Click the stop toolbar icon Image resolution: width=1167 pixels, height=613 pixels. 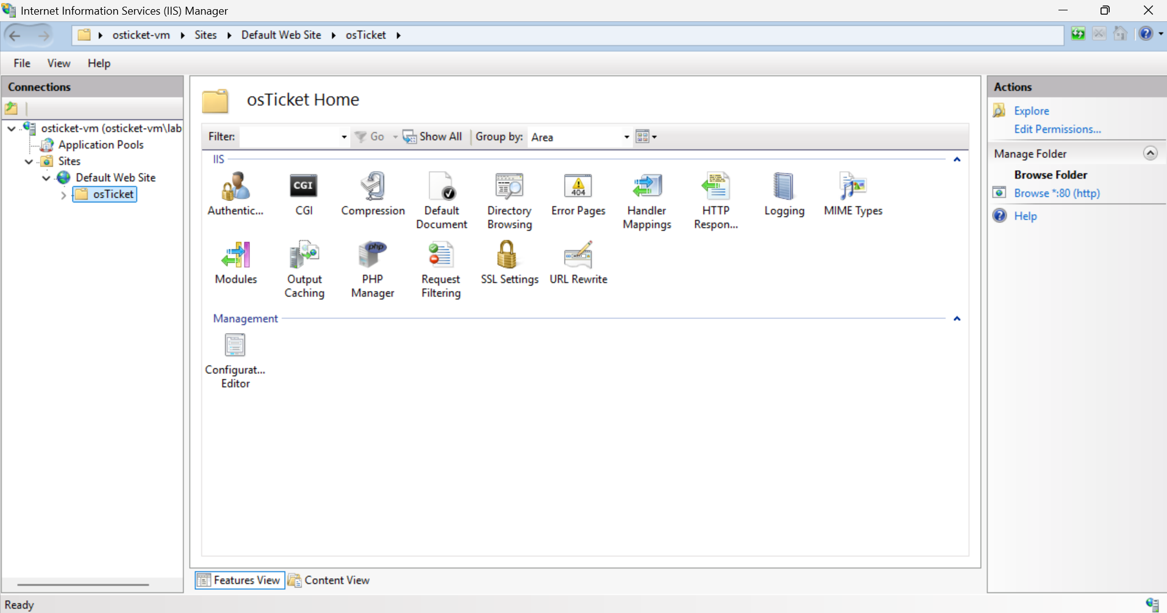(1099, 34)
